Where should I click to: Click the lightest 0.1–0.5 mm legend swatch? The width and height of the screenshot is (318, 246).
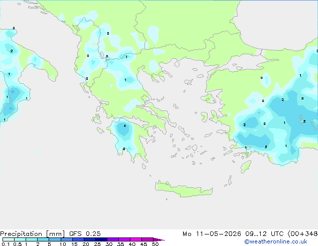pyautogui.click(x=9, y=239)
